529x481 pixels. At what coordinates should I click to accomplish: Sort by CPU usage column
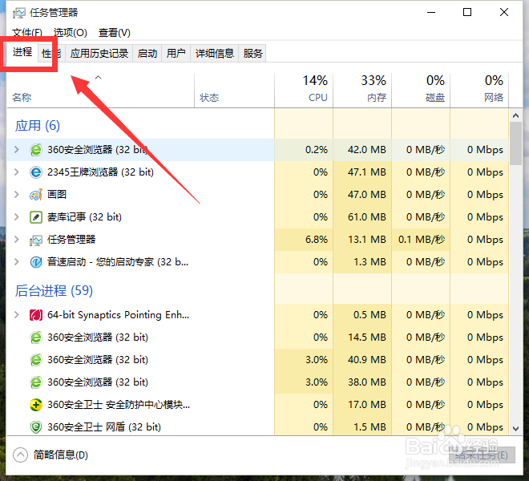(304, 91)
